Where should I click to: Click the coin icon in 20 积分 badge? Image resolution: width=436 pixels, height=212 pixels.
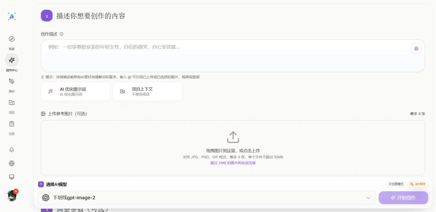pyautogui.click(x=412, y=184)
